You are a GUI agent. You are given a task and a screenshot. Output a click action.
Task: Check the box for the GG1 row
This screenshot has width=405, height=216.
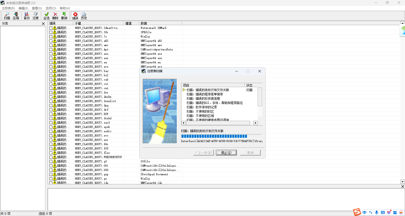(51, 166)
